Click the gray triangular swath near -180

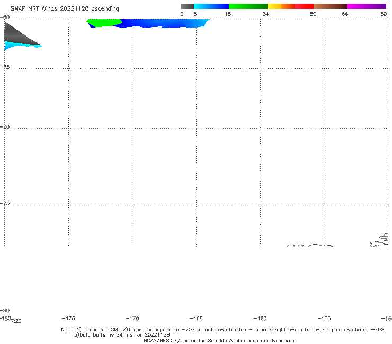(17, 35)
